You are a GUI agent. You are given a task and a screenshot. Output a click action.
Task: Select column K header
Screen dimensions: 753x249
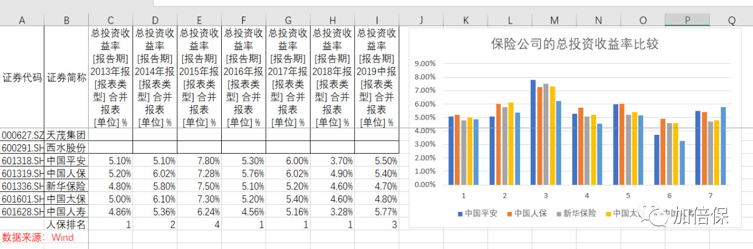[465, 20]
